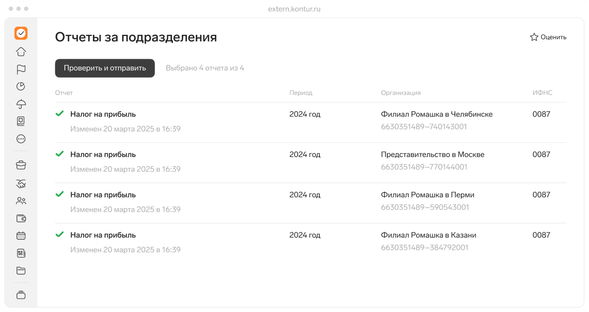589x312 pixels.
Task: Uncheck the Москва representative office report
Action: [x=59, y=154]
